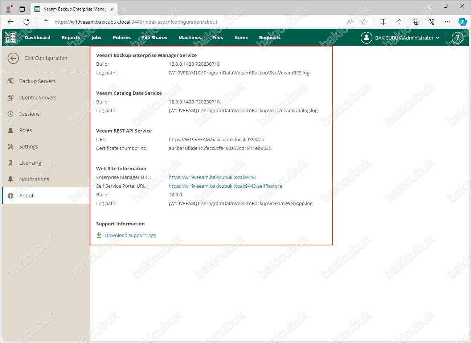Click the Veeam.WebApp.log path text
Image resolution: width=471 pixels, height=343 pixels.
point(241,203)
